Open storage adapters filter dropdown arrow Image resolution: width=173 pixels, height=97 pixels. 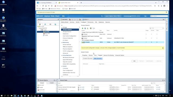pos(163,28)
